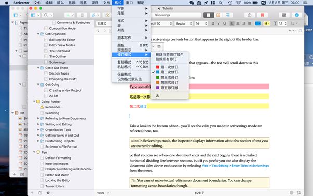Toggle the binder view sidebar icon
Screen dimensions: 313x196
[x=33, y=15]
